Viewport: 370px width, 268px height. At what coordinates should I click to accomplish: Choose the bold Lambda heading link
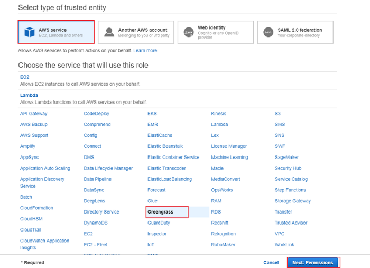point(29,95)
